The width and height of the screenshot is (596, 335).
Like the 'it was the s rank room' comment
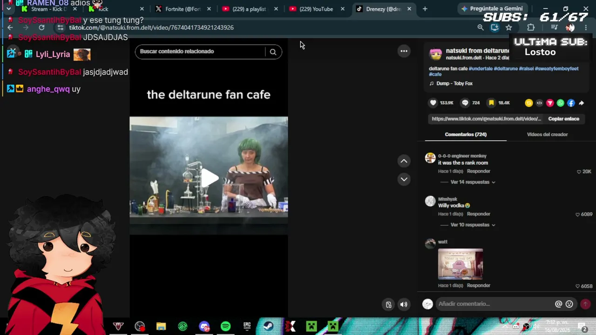click(579, 172)
